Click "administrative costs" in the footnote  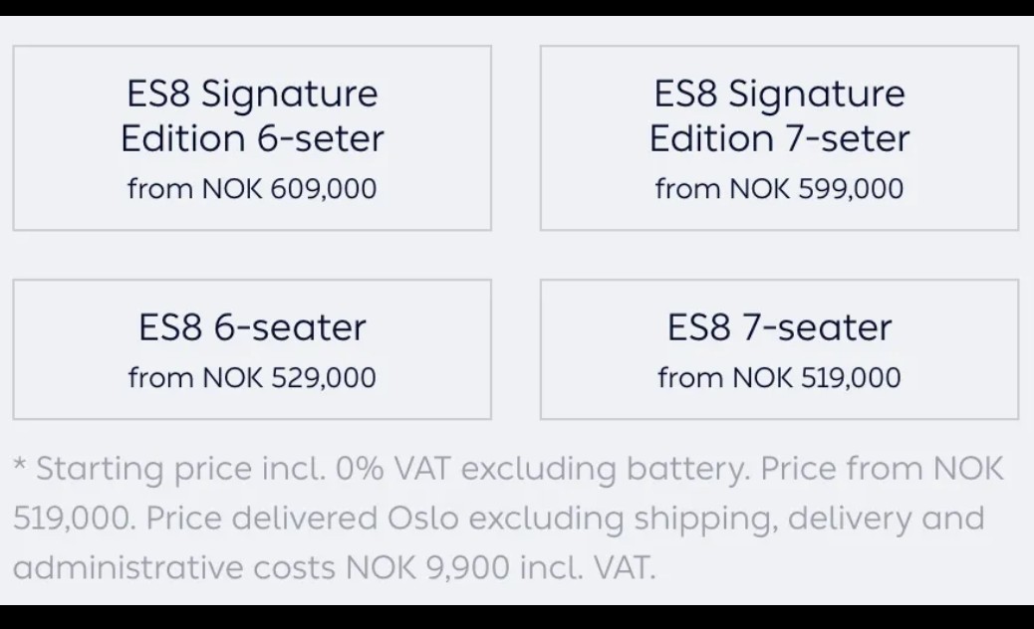[x=174, y=568]
